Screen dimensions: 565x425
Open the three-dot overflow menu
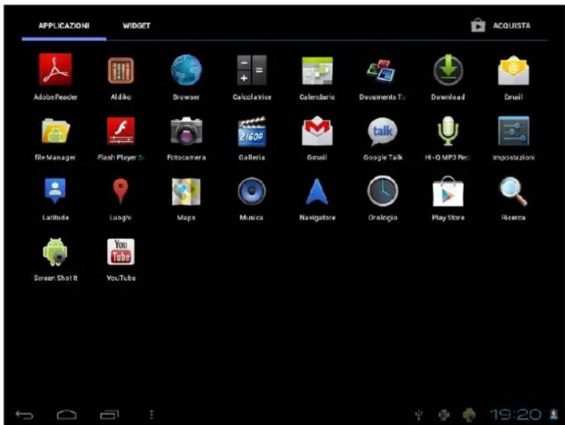[x=152, y=415]
